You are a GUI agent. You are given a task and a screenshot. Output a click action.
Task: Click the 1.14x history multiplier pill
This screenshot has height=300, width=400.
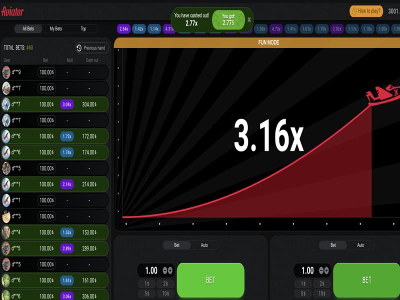coord(154,29)
